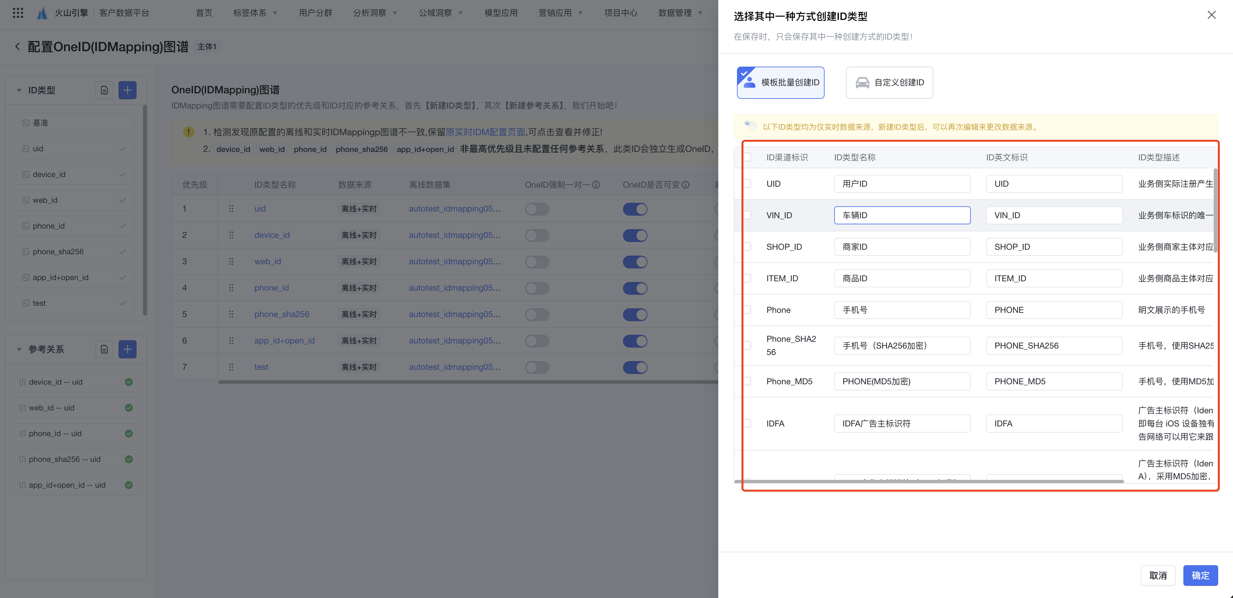The width and height of the screenshot is (1233, 598).
Task: Click info icon next to OneID强制一对一
Action: click(596, 185)
